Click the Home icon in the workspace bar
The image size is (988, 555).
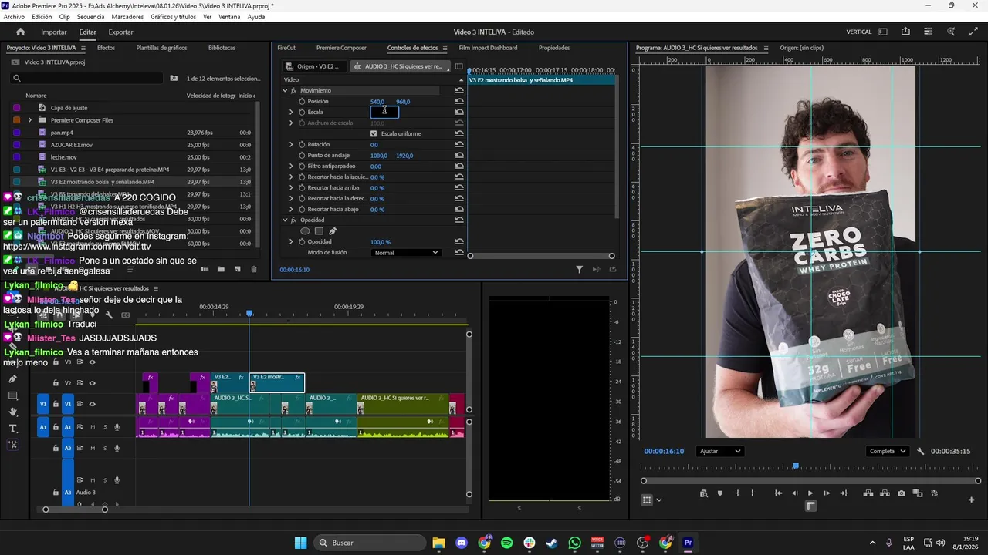pyautogui.click(x=20, y=32)
